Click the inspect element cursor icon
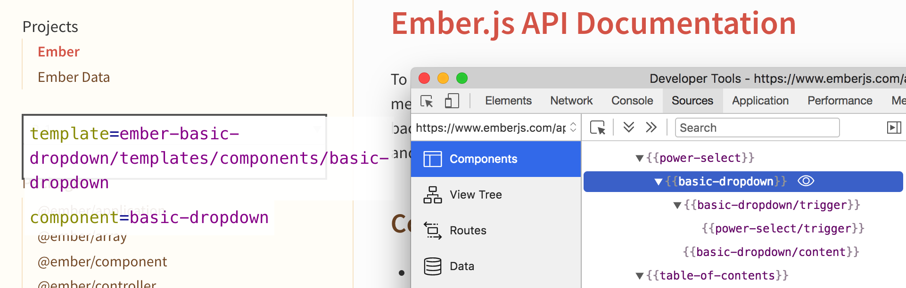The width and height of the screenshot is (906, 288). [427, 101]
